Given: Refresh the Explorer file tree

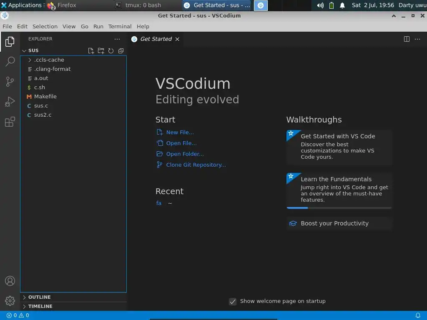Looking at the screenshot, I should [x=111, y=50].
